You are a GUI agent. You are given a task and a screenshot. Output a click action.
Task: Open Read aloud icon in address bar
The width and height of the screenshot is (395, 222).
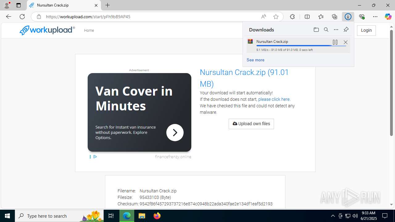point(264,17)
